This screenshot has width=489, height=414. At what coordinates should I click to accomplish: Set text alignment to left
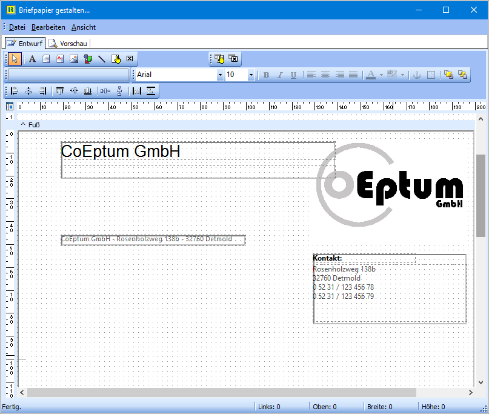click(x=311, y=75)
